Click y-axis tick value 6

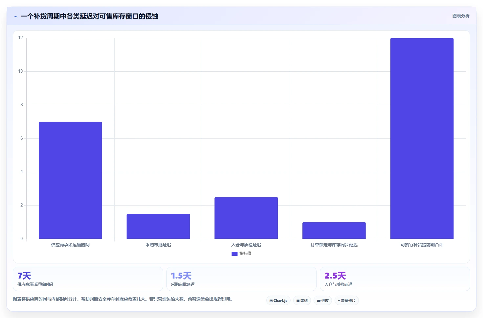coord(22,138)
